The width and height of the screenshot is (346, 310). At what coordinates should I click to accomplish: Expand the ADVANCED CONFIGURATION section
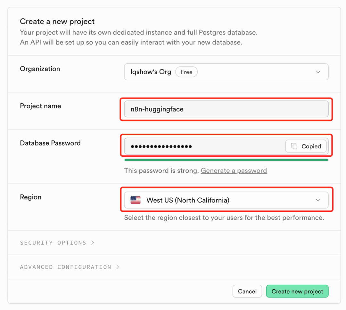click(70, 267)
